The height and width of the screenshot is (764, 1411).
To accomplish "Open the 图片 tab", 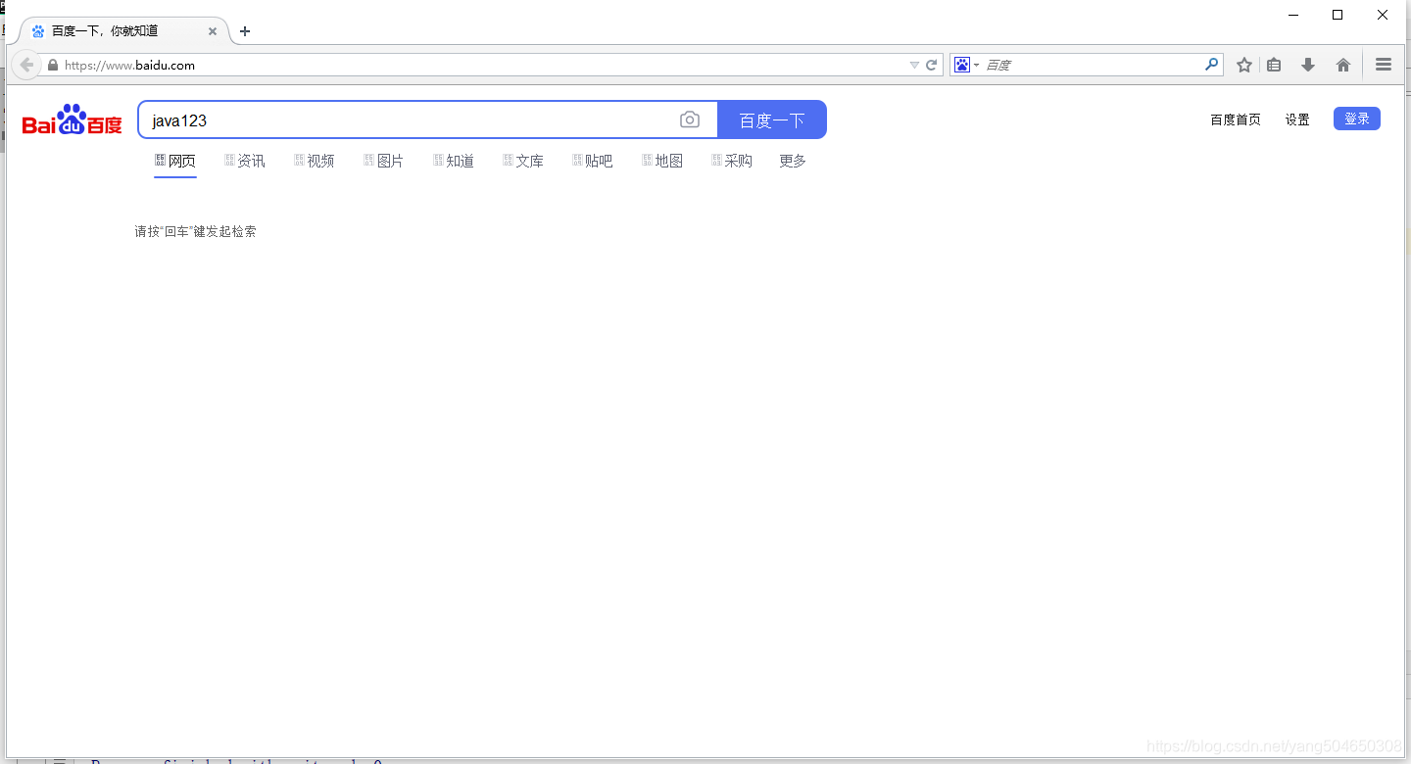I will point(384,161).
